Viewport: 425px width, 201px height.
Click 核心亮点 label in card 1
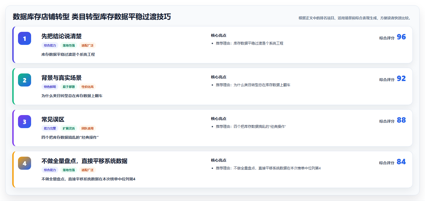click(219, 35)
